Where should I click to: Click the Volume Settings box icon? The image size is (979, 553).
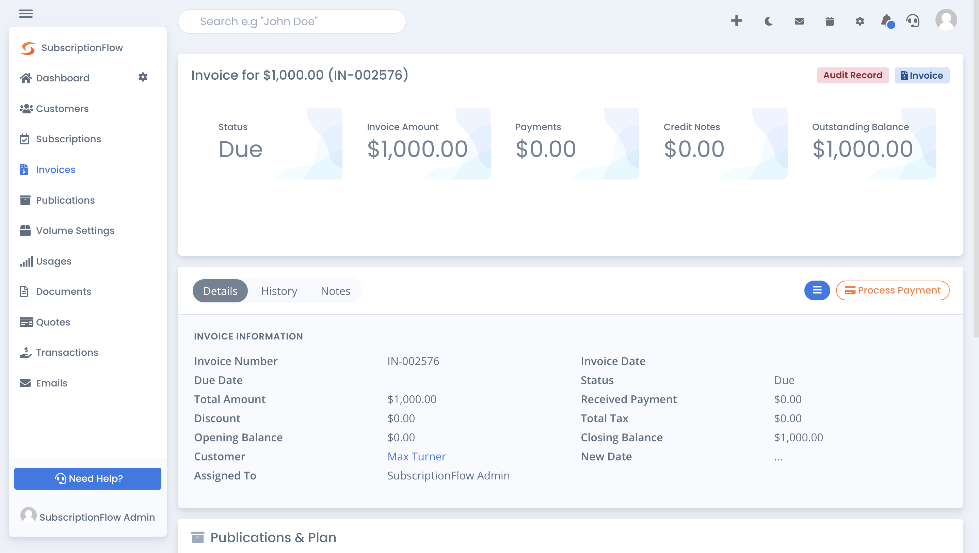(x=25, y=231)
